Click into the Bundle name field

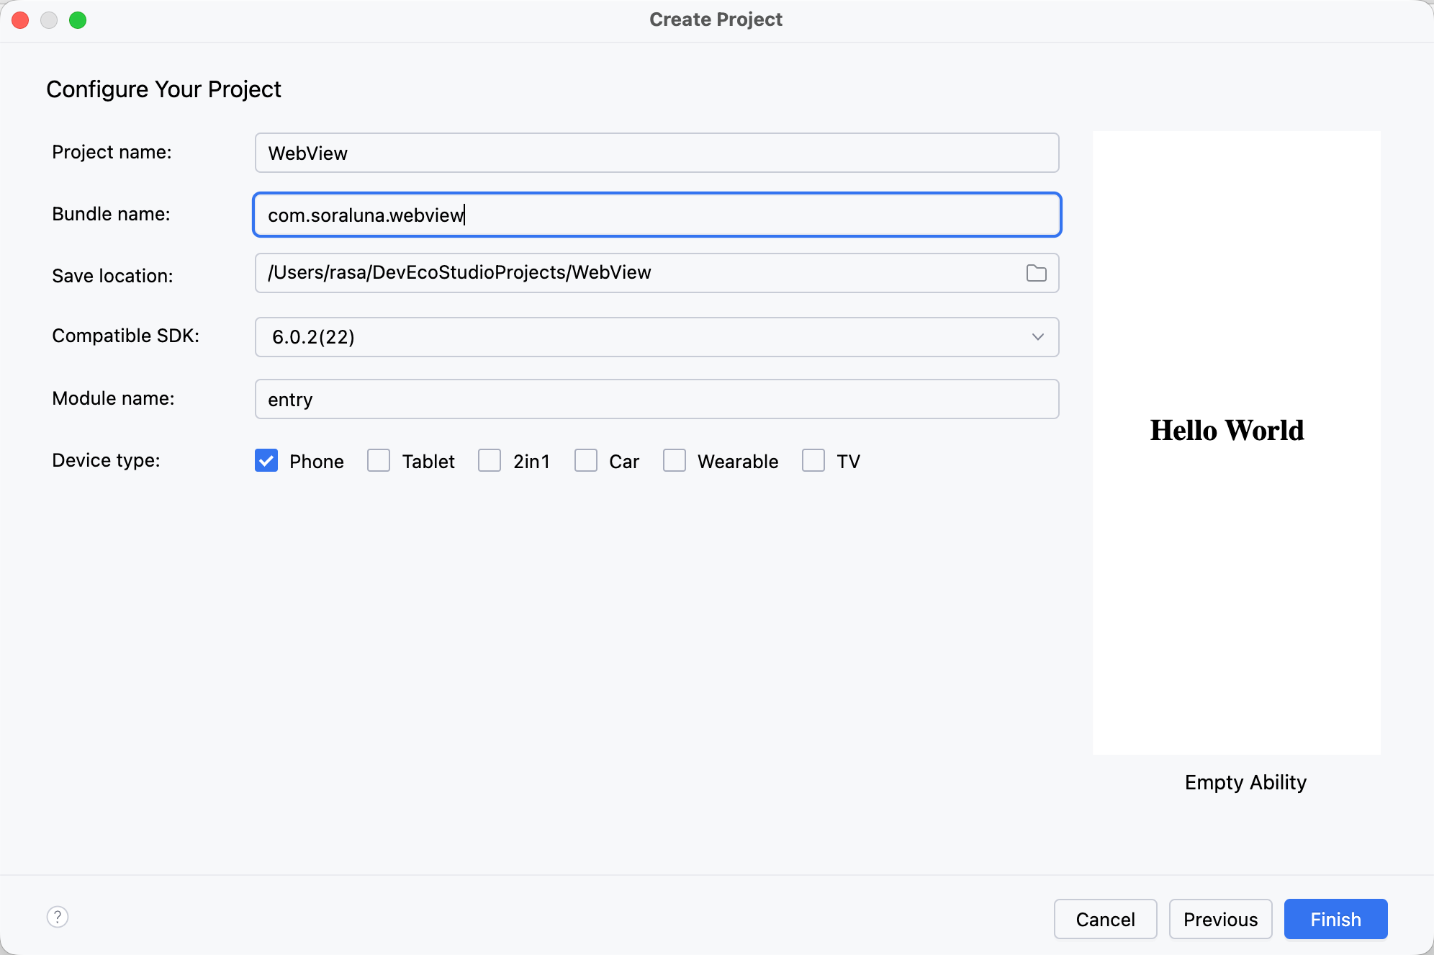657,215
